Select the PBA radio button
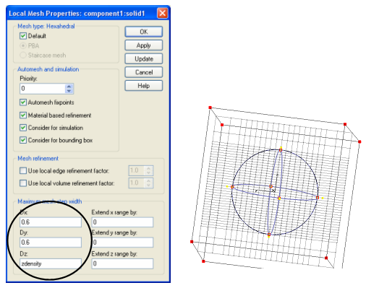 click(23, 45)
